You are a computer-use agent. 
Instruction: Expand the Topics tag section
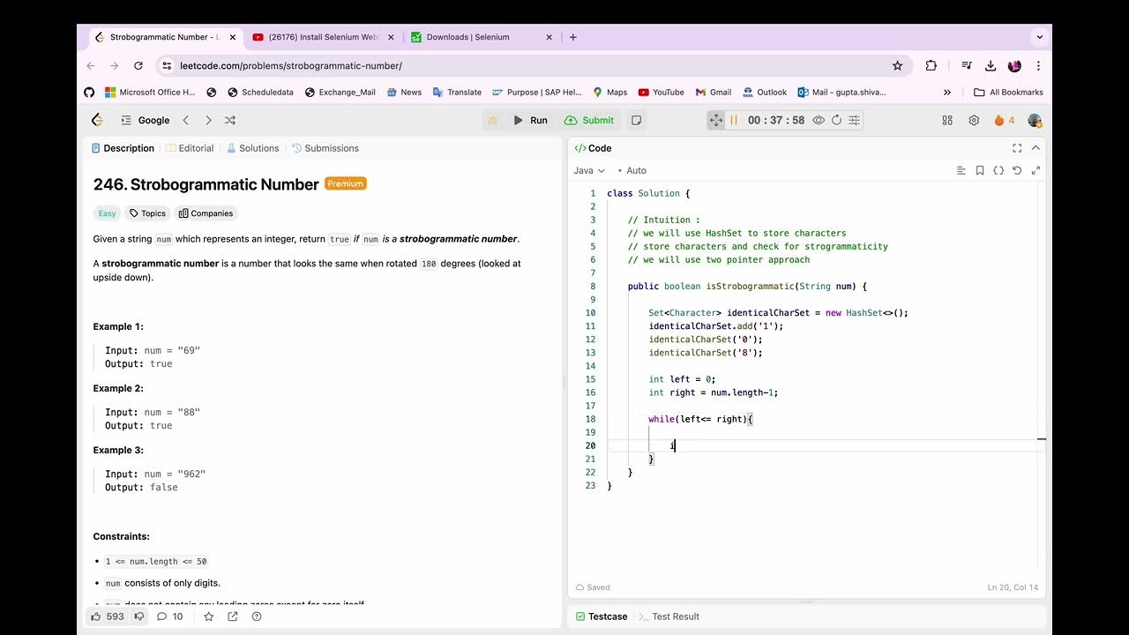point(147,213)
